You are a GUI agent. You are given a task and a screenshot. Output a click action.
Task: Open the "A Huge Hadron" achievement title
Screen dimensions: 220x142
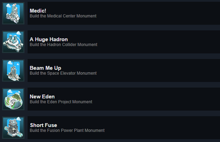point(49,39)
